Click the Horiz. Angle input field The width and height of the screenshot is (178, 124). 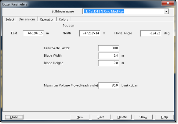pyautogui.click(x=151, y=33)
